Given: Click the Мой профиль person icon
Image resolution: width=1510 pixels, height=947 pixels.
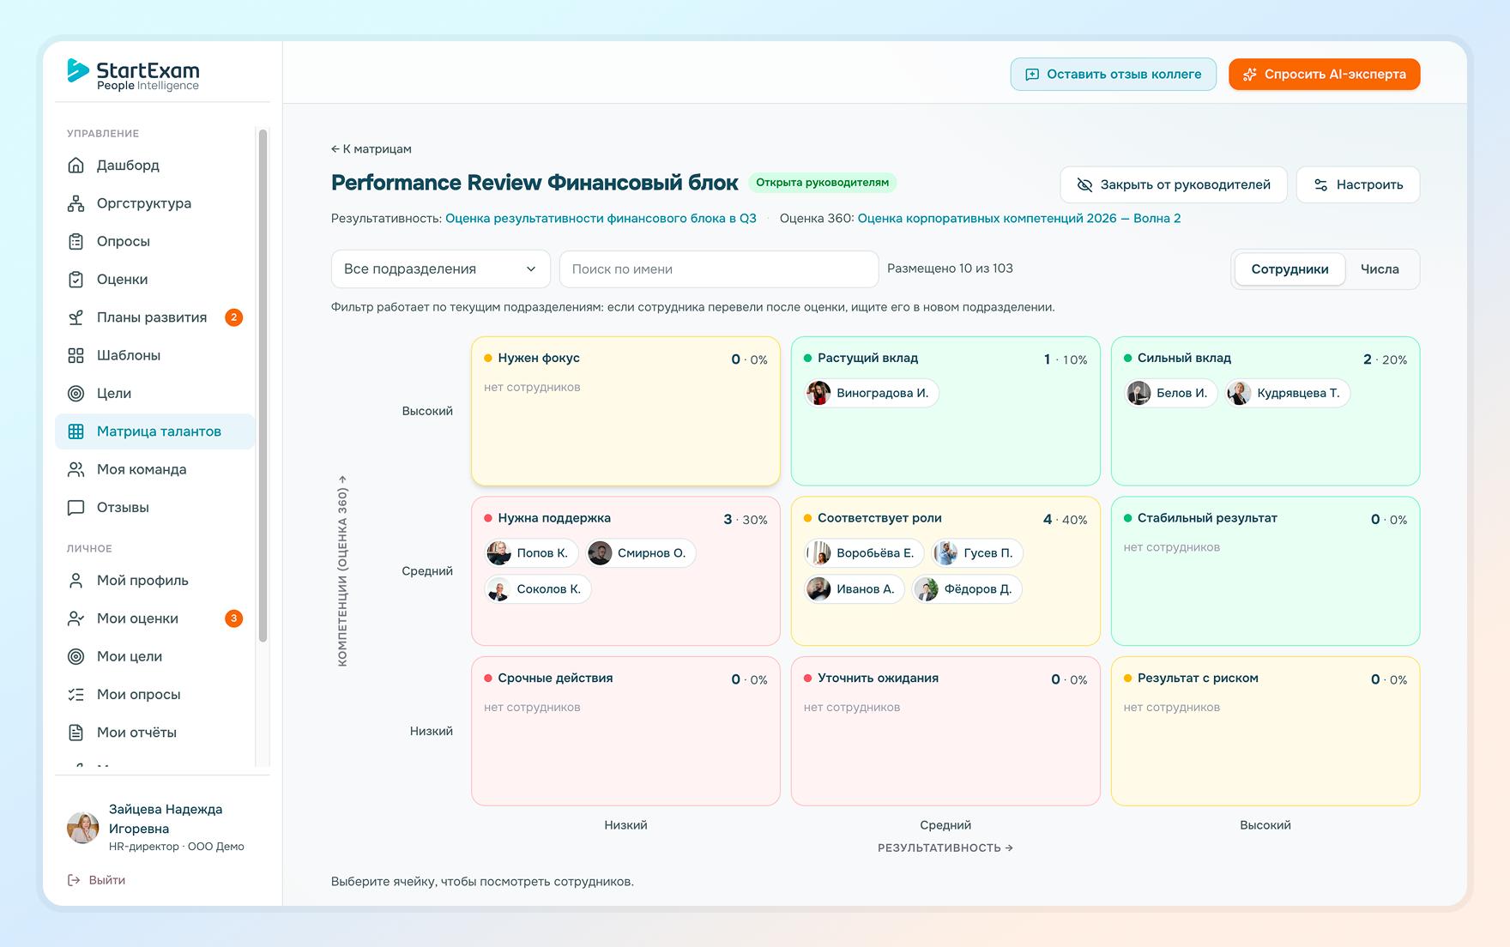Looking at the screenshot, I should tap(76, 581).
